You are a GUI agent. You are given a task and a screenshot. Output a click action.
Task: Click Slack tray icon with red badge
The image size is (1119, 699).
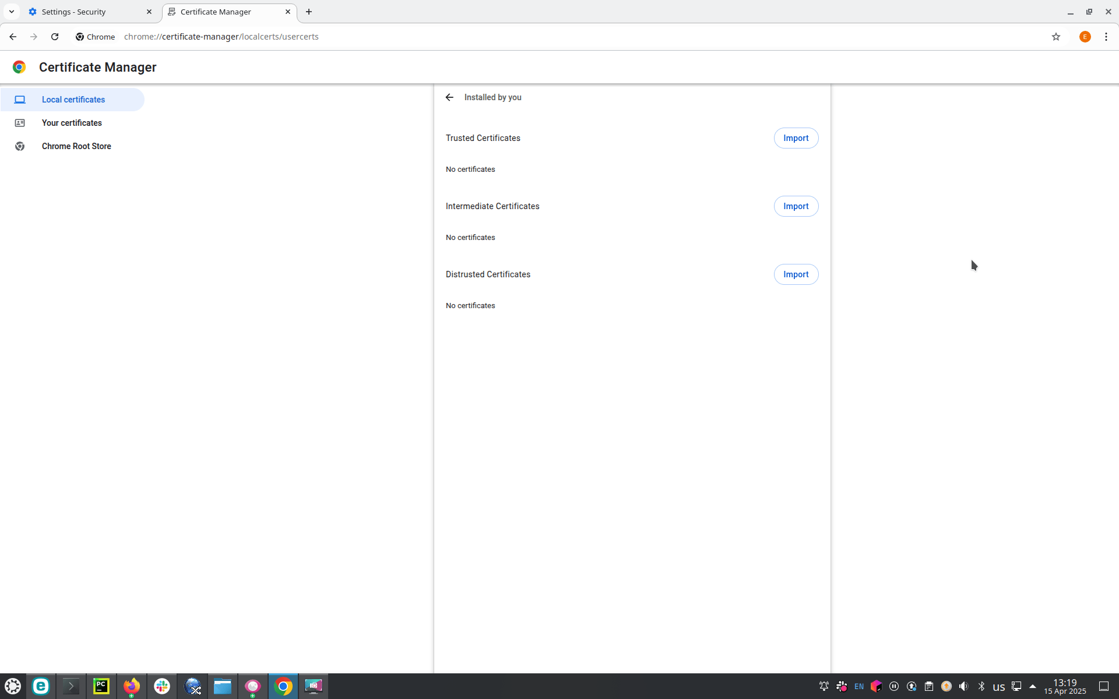pos(842,686)
